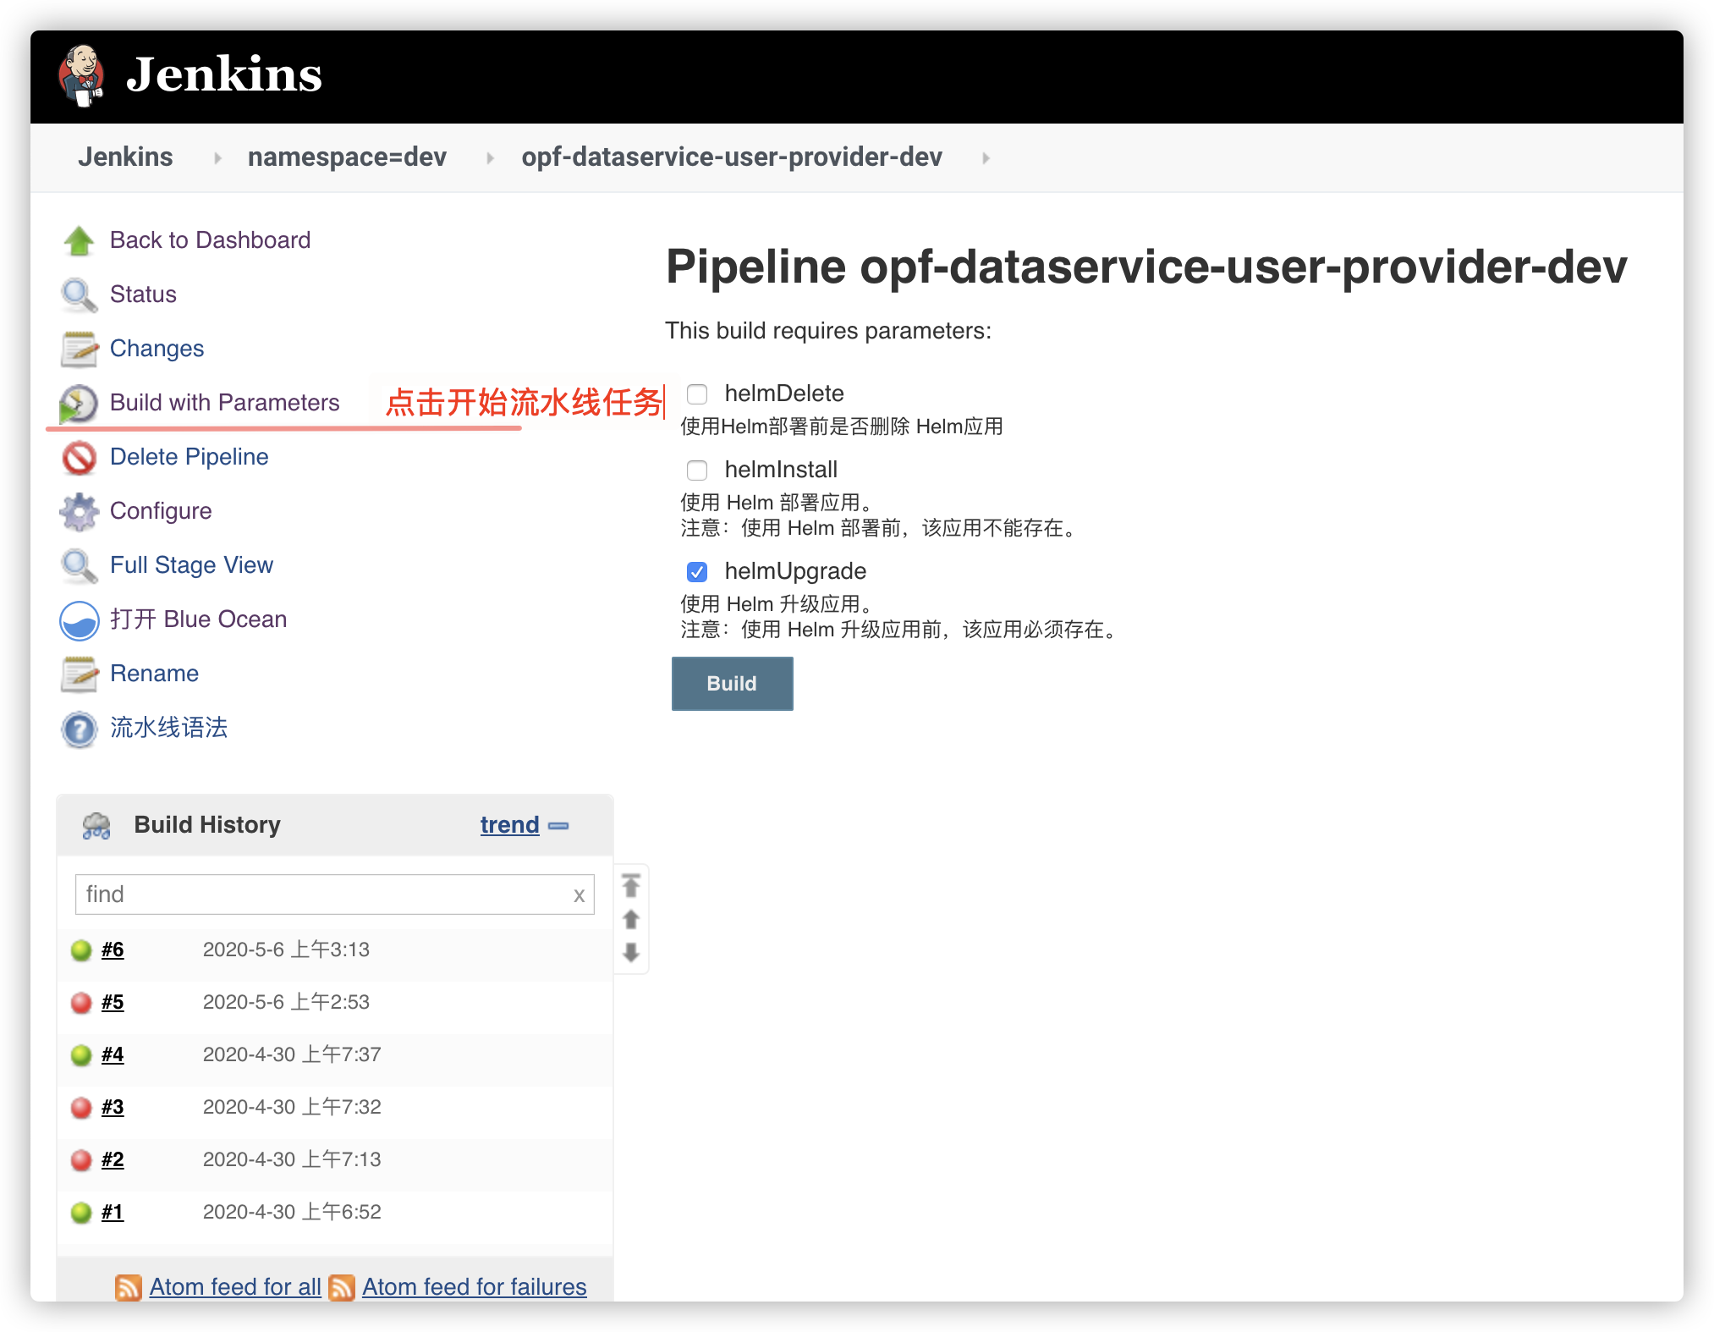The image size is (1714, 1332).
Task: Click the Blue Ocean wave icon
Action: tap(80, 620)
